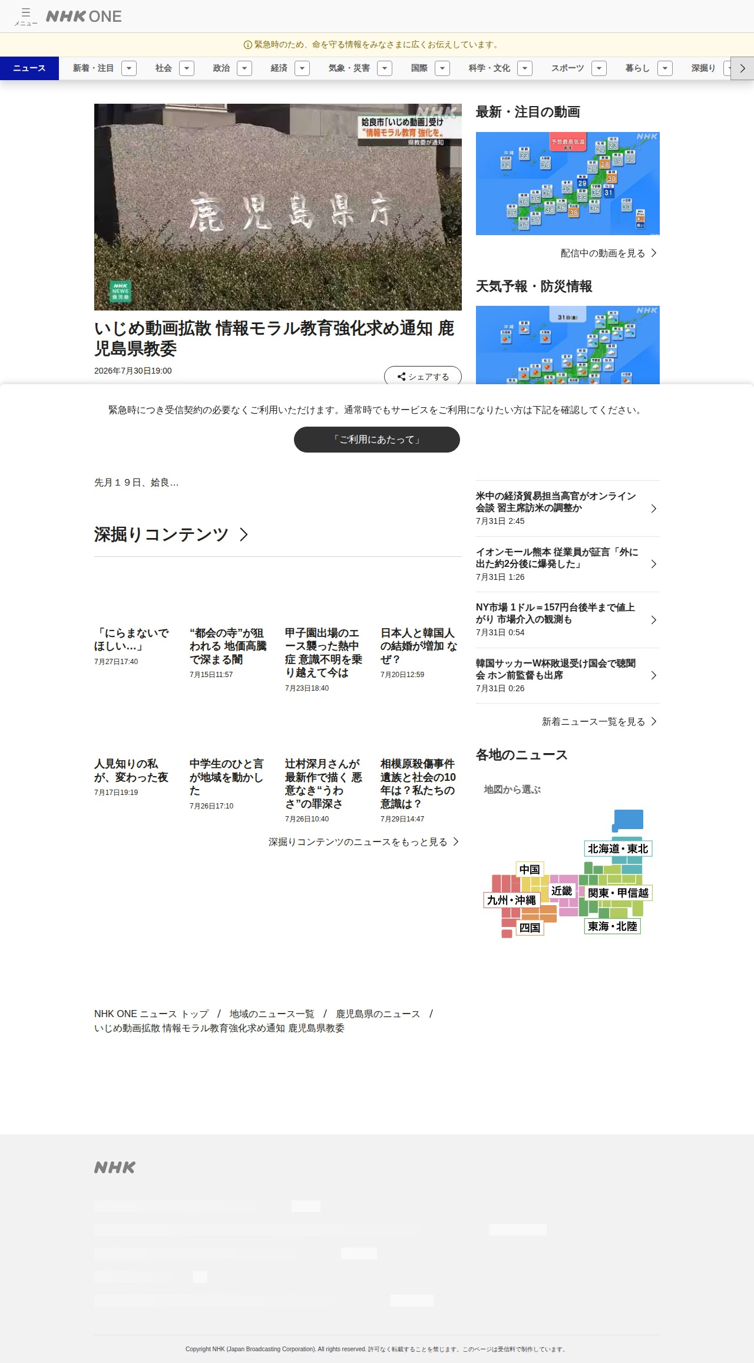This screenshot has width=754, height=1363.
Task: Click the text 先月19日、姶良…
Action: coord(137,483)
